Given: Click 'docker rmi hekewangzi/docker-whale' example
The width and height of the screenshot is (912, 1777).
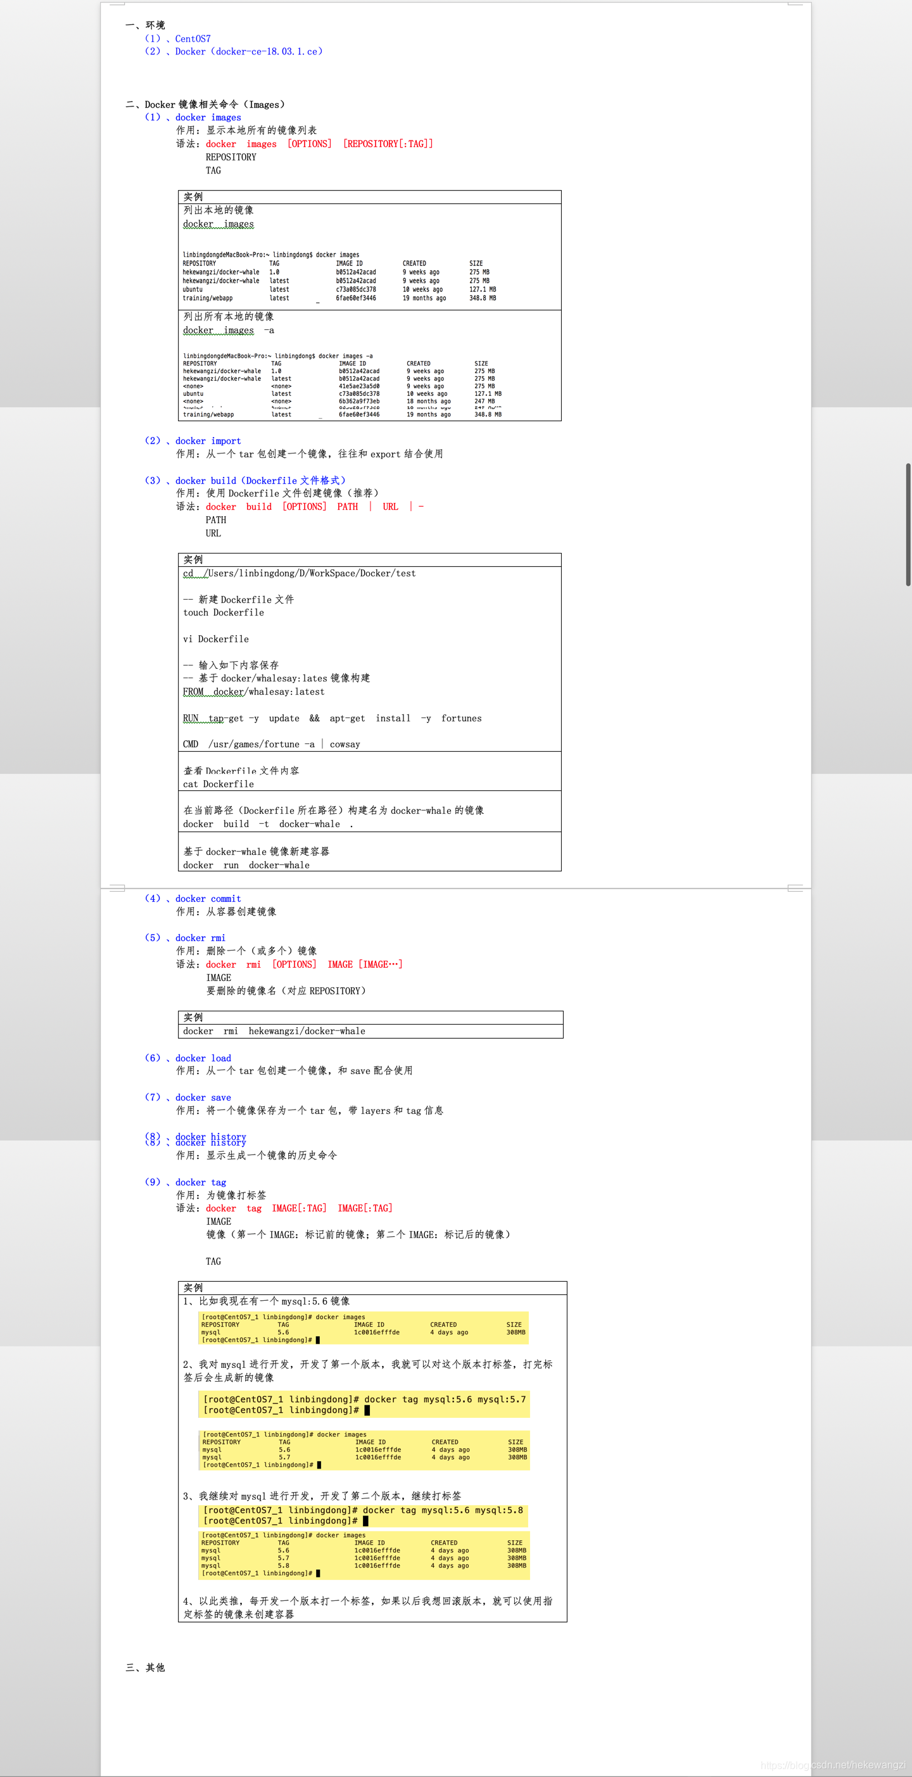Looking at the screenshot, I should pos(274,1030).
